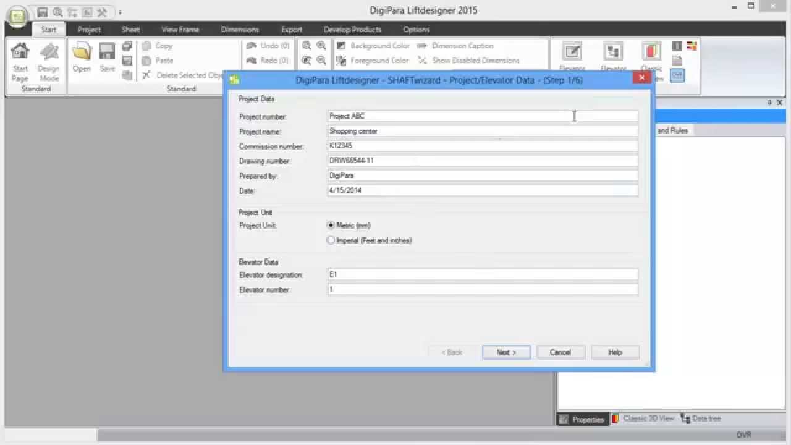Click the Elevator designation field 'E1'
The height and width of the screenshot is (445, 791).
[483, 274]
